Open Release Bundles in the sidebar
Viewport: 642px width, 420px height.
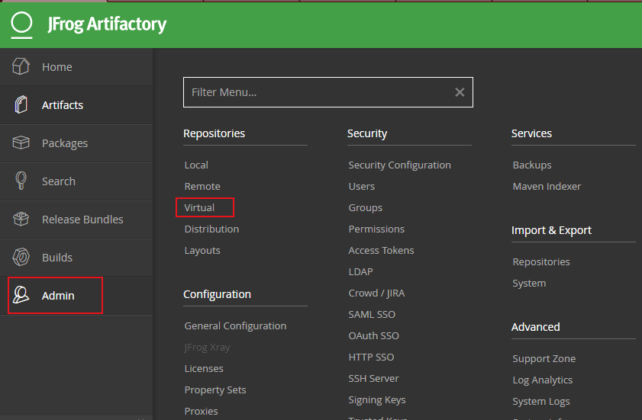pos(76,220)
